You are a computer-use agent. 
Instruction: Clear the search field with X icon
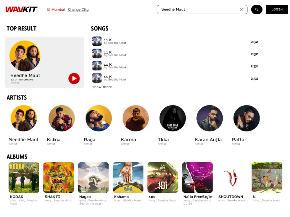coord(242,10)
